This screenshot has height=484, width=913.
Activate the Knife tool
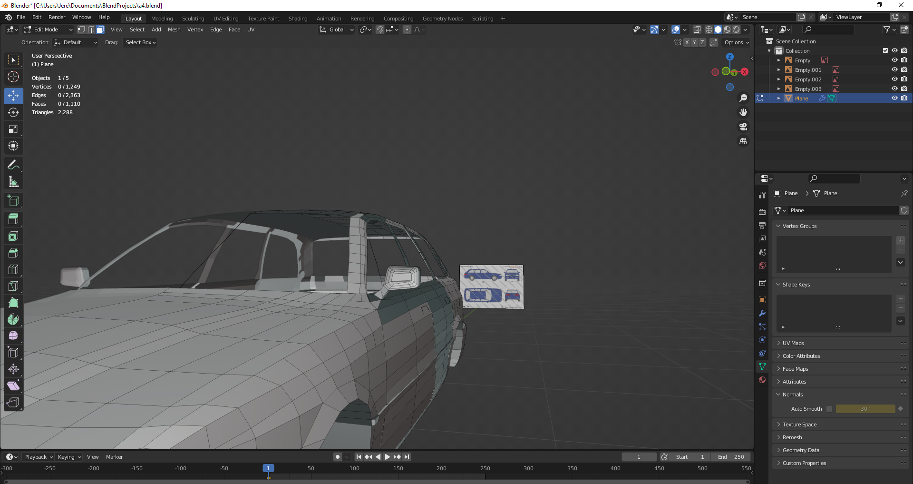13,286
